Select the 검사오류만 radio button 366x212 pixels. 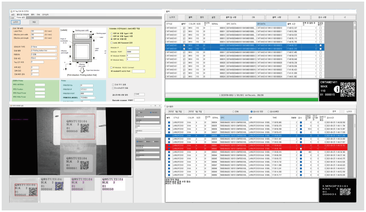[x=268, y=112]
